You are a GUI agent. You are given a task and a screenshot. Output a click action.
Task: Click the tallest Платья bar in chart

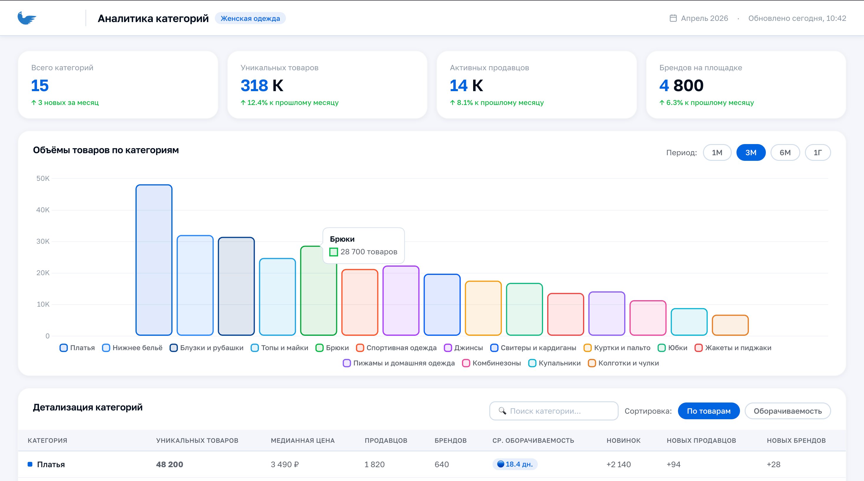click(154, 260)
